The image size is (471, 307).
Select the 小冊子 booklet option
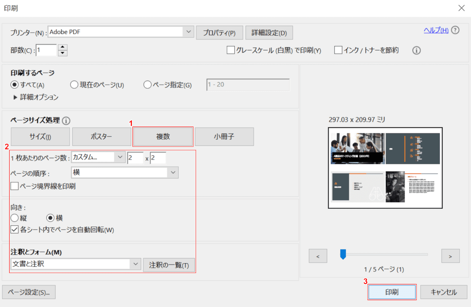[224, 137]
